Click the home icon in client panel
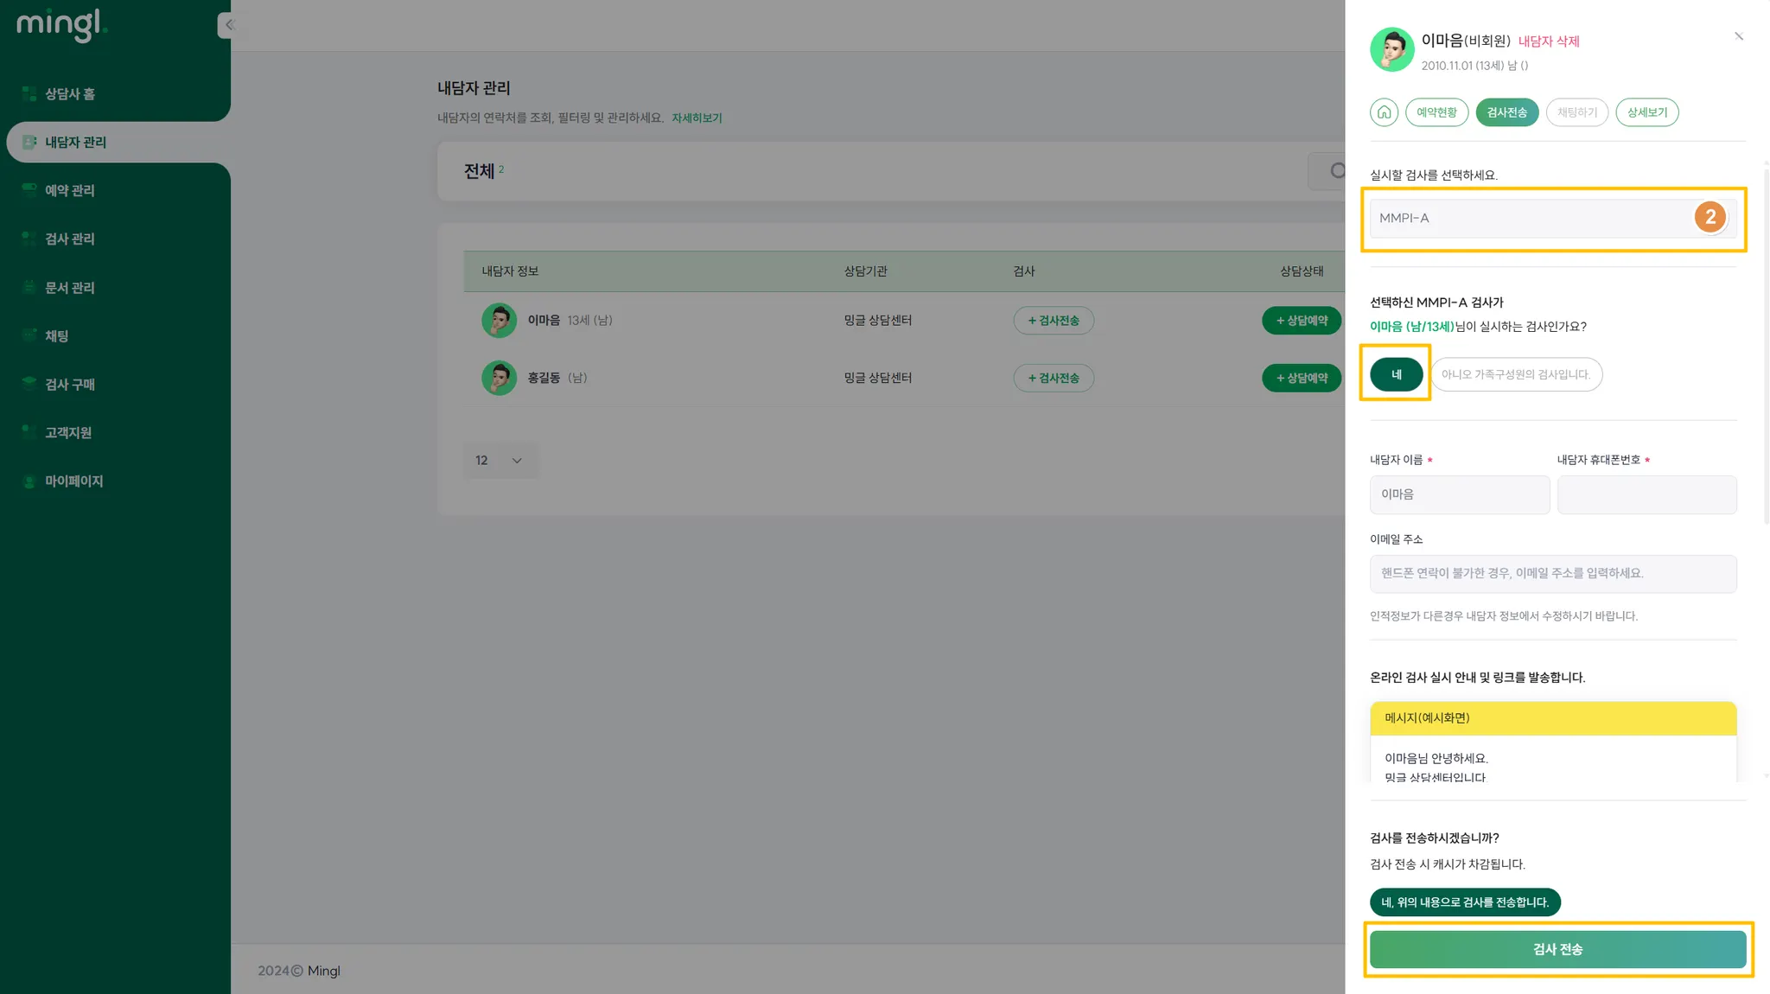This screenshot has width=1770, height=994. pos(1384,112)
